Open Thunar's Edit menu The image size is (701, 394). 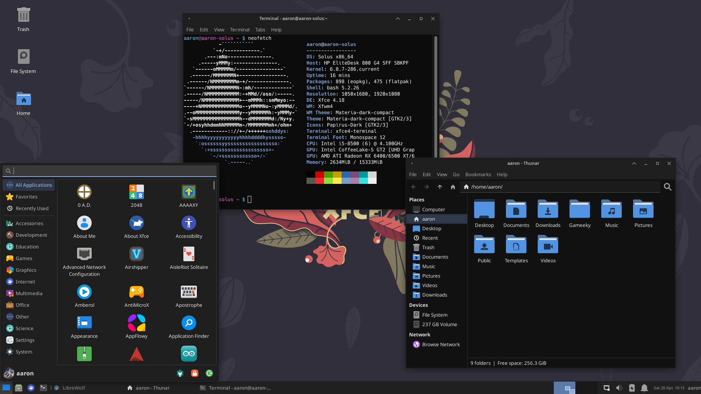click(x=426, y=174)
